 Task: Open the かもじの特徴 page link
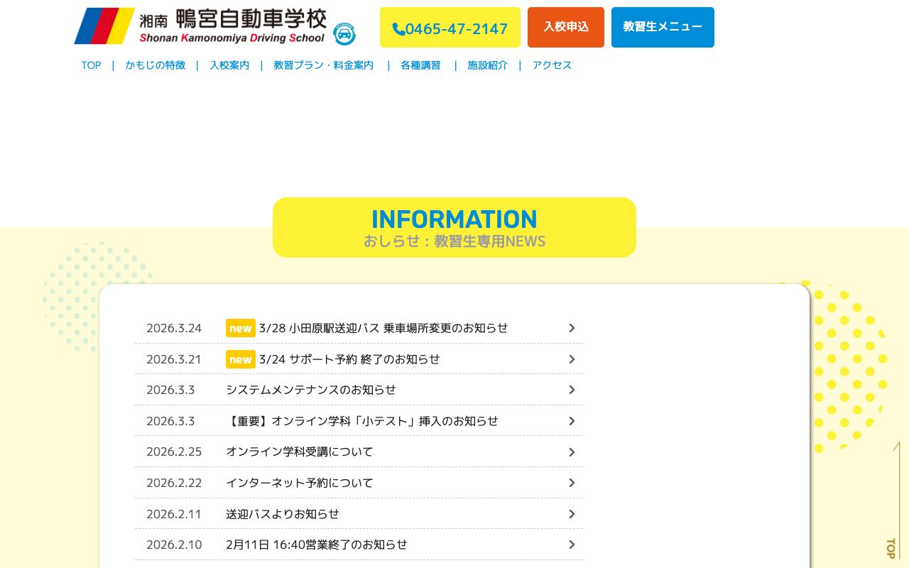click(x=155, y=65)
